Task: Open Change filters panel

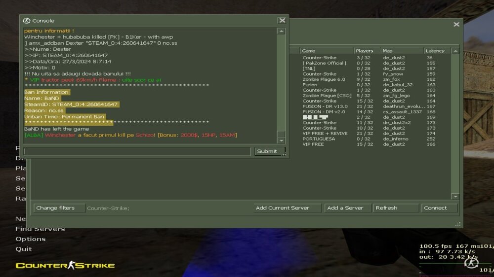Action: tap(59, 208)
